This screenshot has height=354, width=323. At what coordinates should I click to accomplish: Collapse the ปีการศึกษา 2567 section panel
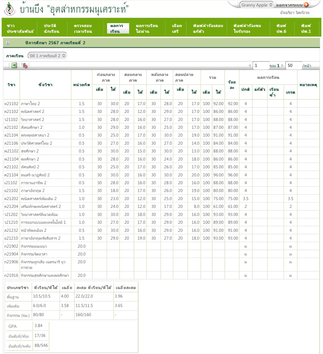8,43
